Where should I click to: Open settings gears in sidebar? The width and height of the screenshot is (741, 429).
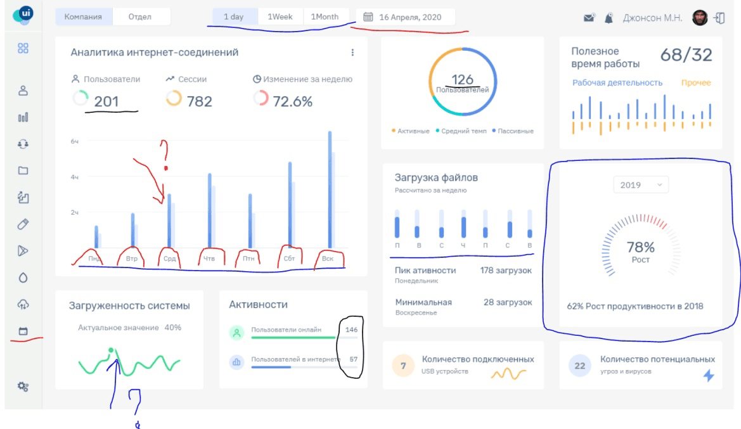(x=23, y=387)
